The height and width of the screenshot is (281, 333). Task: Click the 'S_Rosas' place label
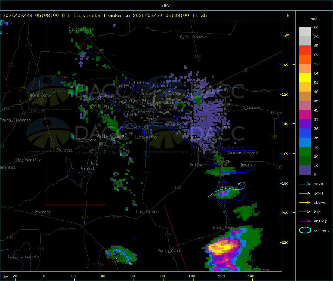(x=149, y=119)
